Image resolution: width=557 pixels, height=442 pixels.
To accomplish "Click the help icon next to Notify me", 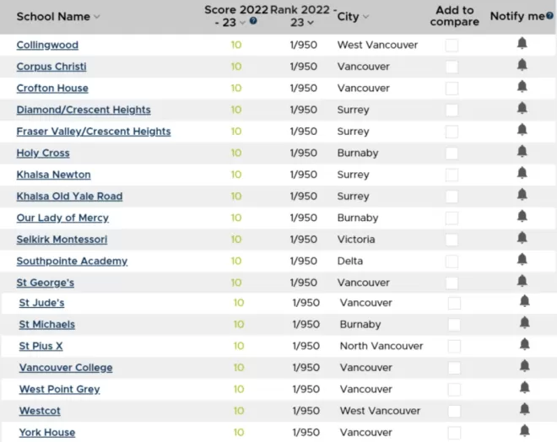I will [x=549, y=15].
